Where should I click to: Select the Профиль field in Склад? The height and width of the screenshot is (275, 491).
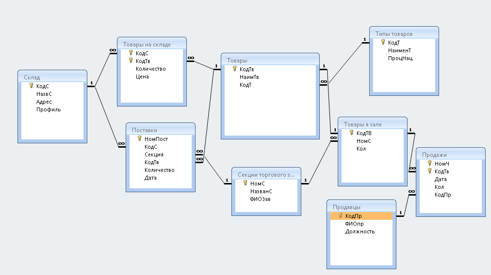(49, 109)
